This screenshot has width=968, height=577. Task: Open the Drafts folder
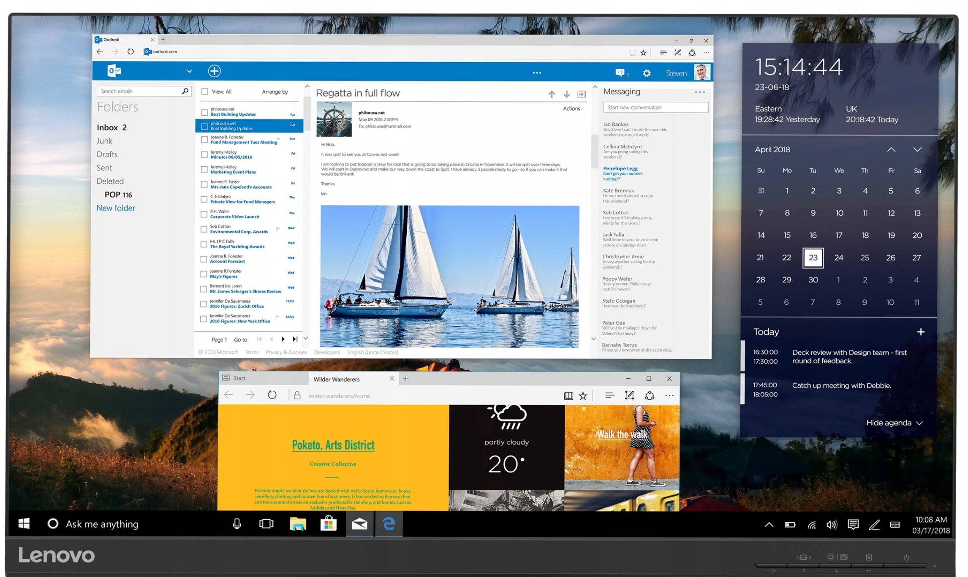click(107, 154)
